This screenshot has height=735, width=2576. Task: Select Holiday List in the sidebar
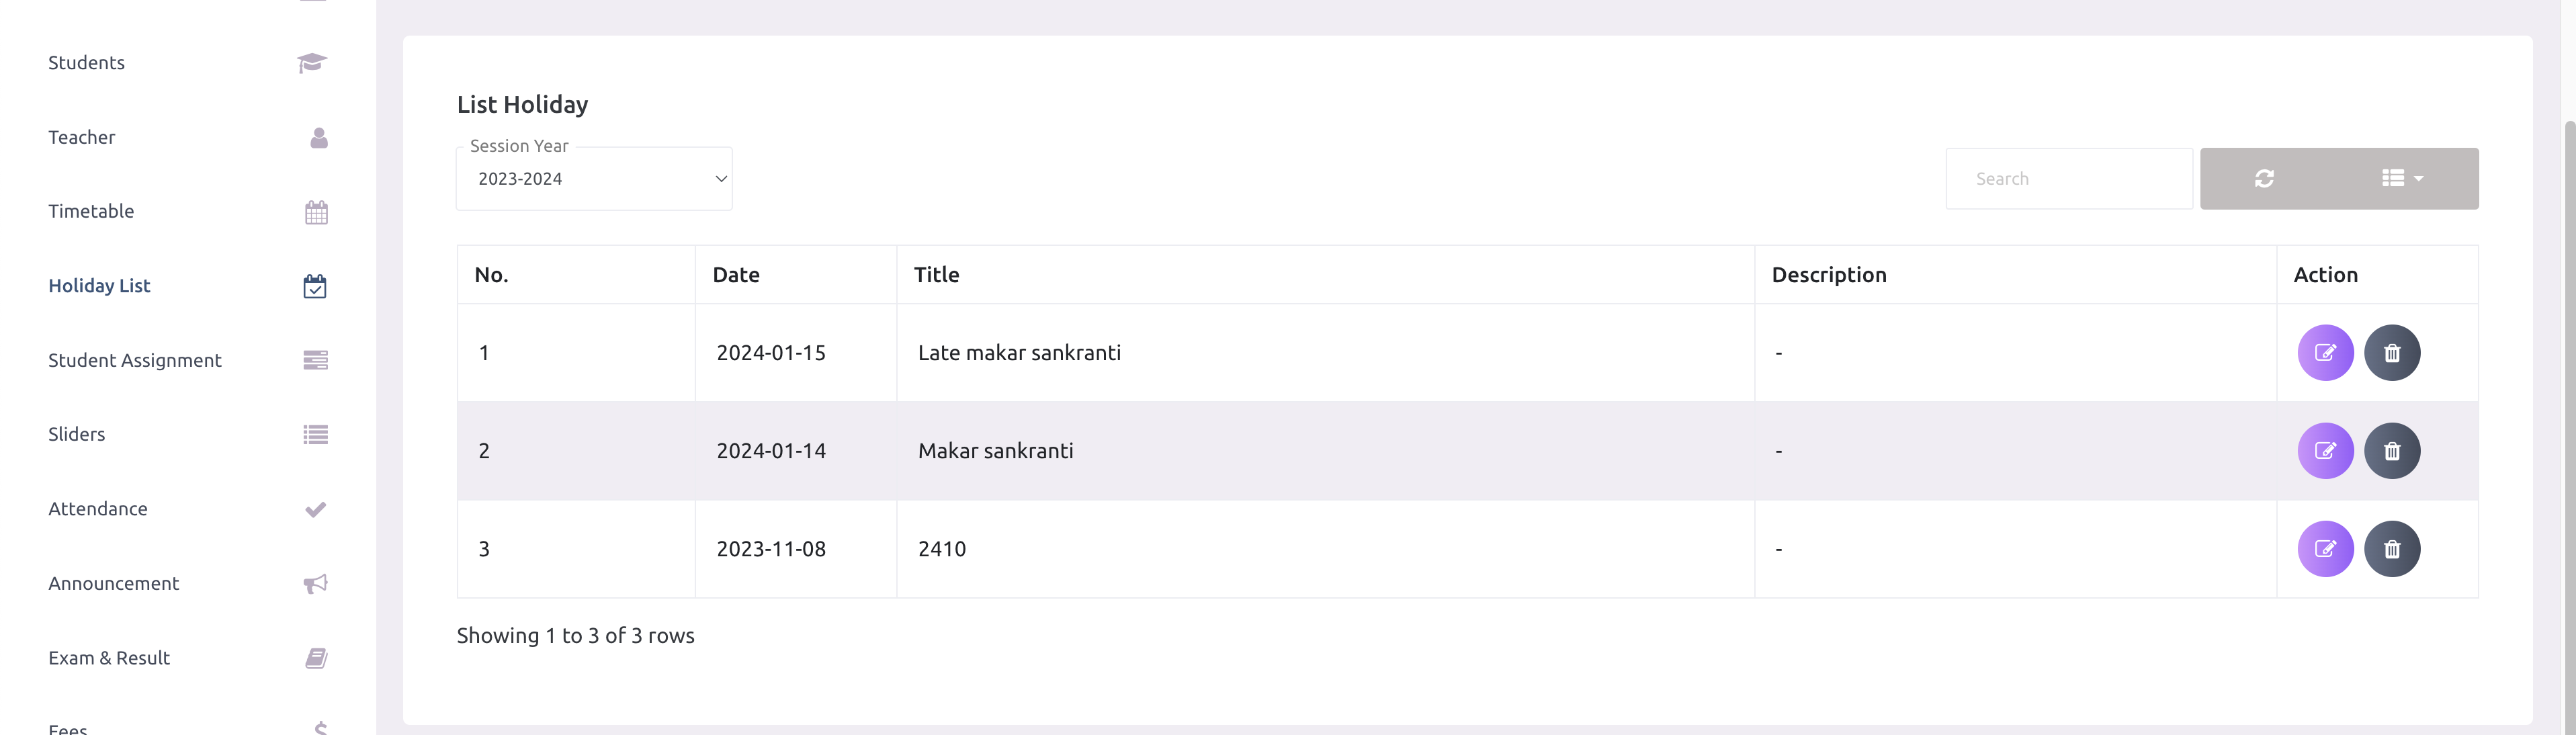point(99,285)
